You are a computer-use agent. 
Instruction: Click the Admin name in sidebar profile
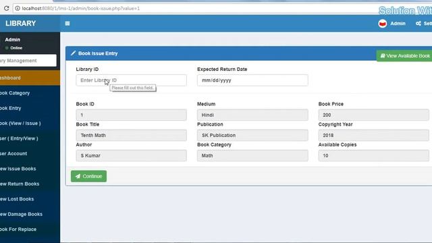[x=12, y=40]
